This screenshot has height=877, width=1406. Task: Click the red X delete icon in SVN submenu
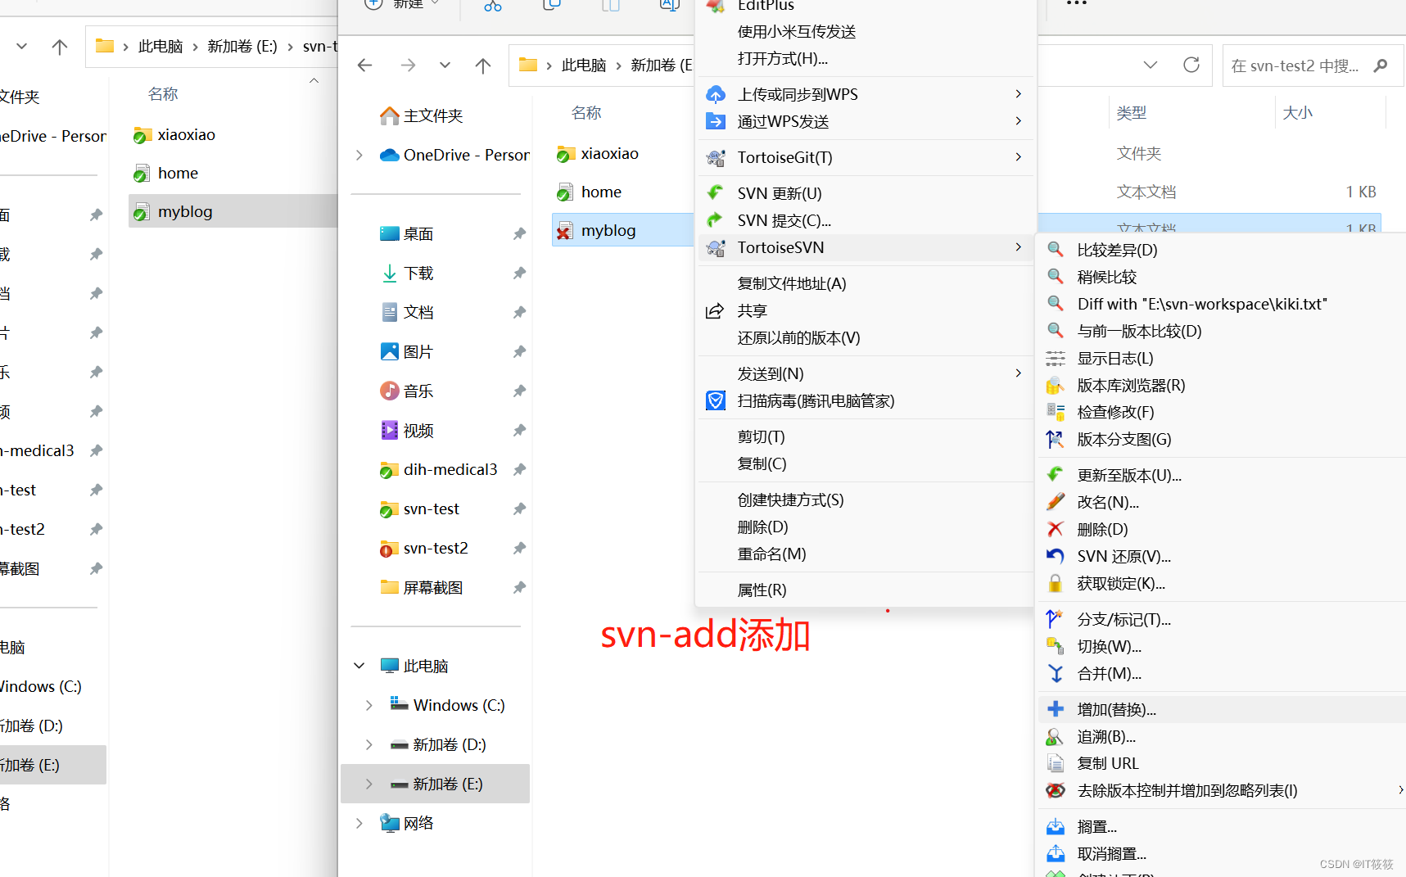(1056, 529)
